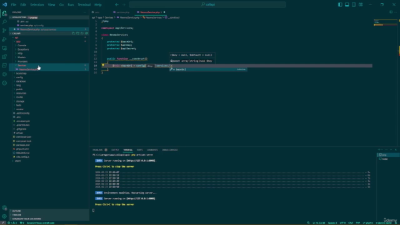Open the Extensions view icon
400x225 pixels.
[x=4, y=57]
